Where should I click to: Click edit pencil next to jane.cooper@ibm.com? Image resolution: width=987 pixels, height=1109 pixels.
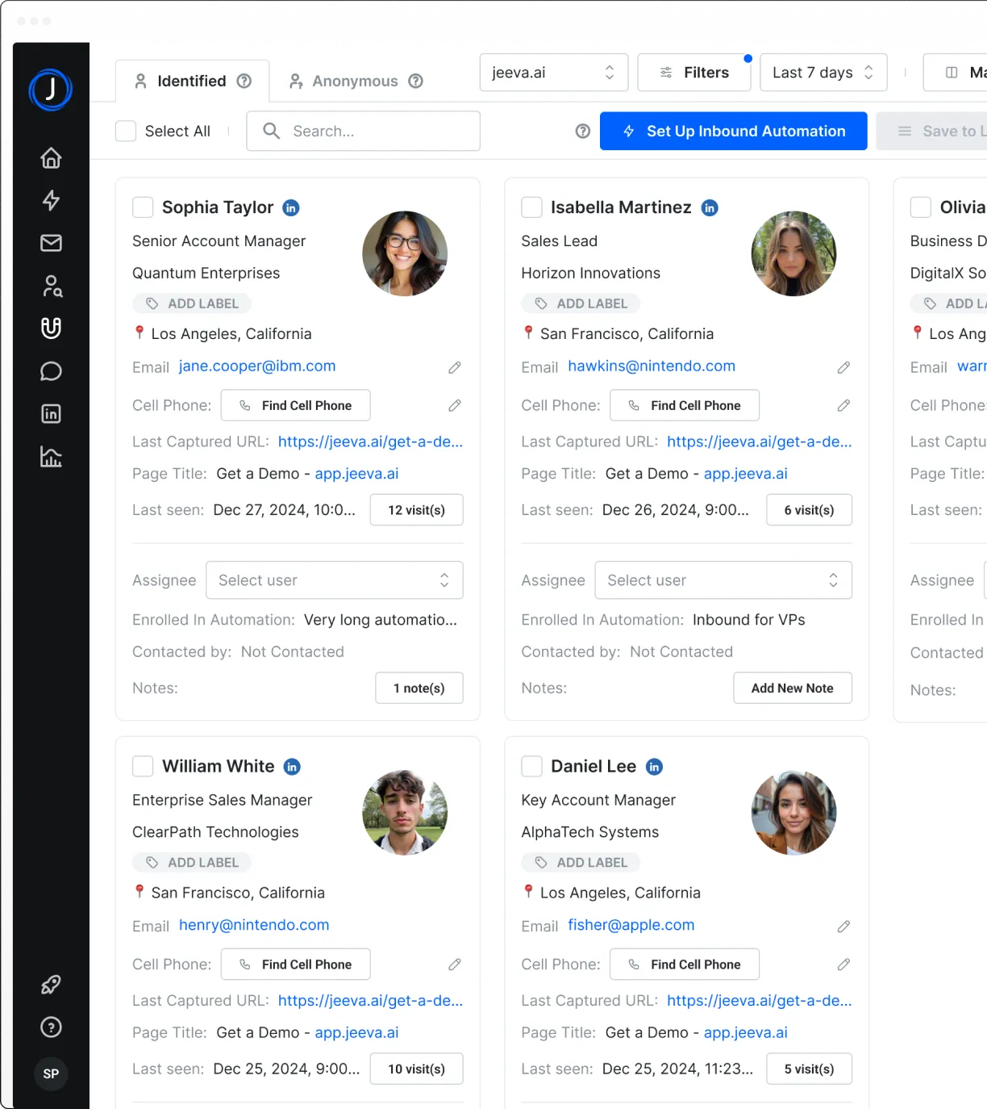[455, 368]
